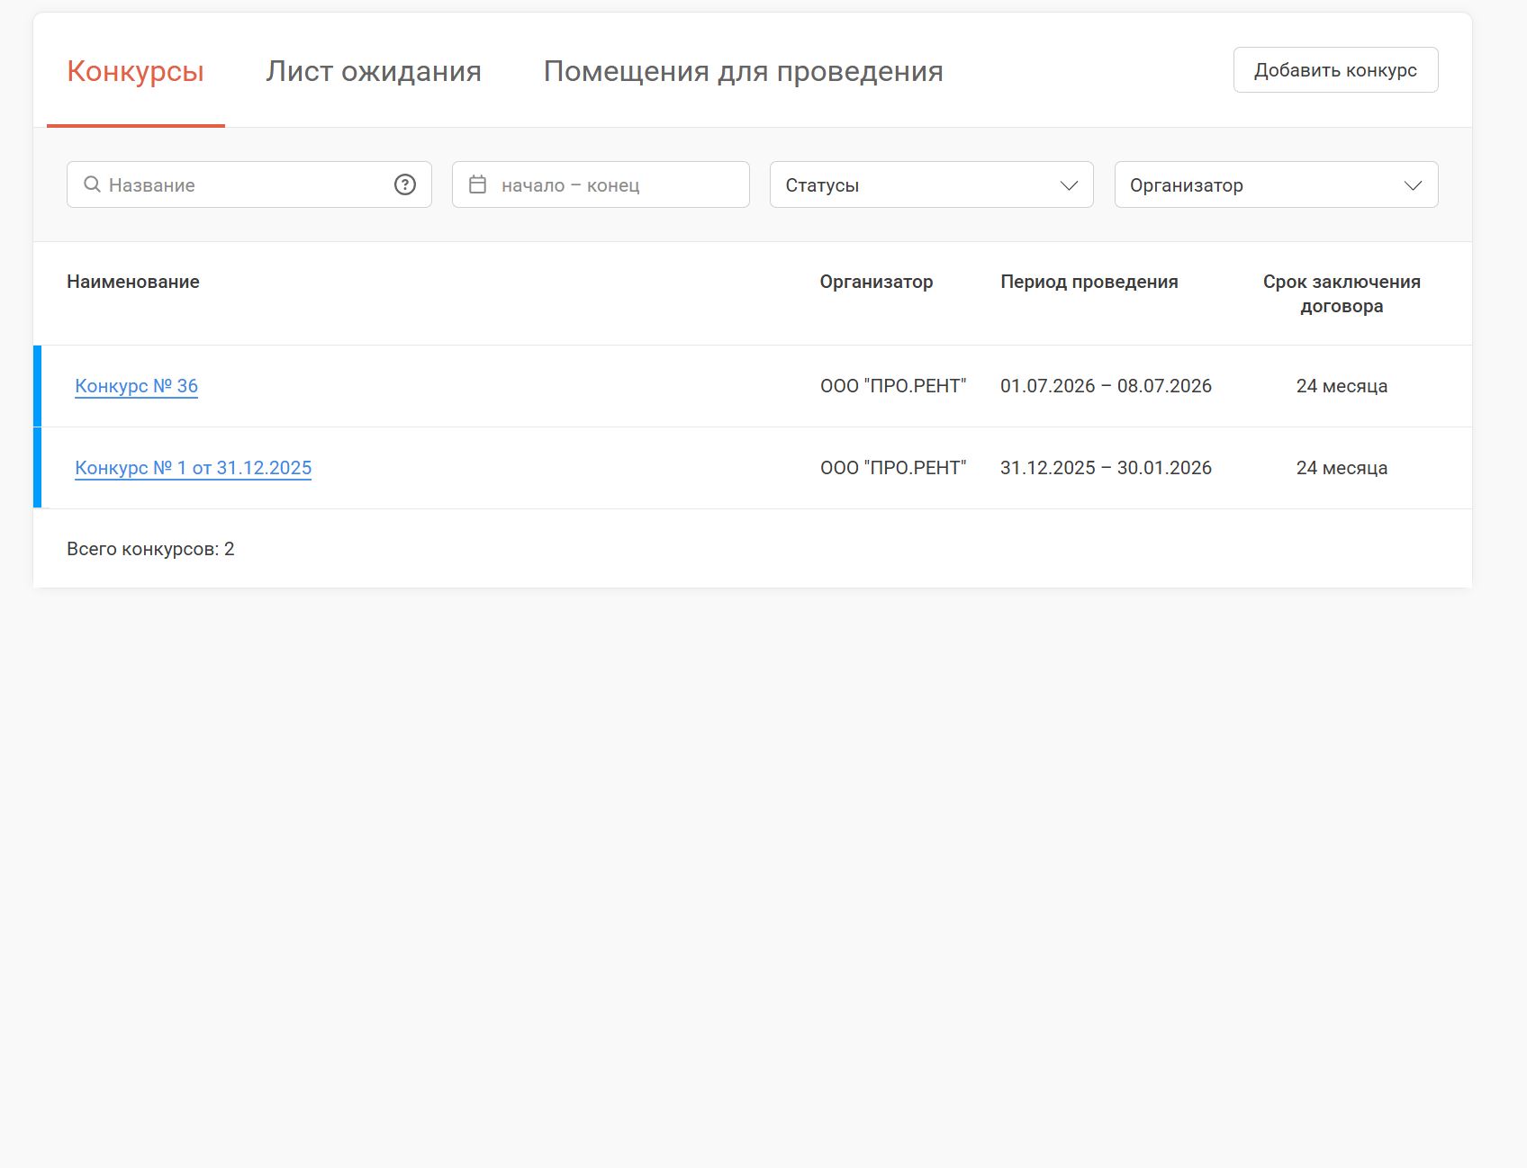Click the search magnifier icon
This screenshot has width=1527, height=1168.
[92, 184]
